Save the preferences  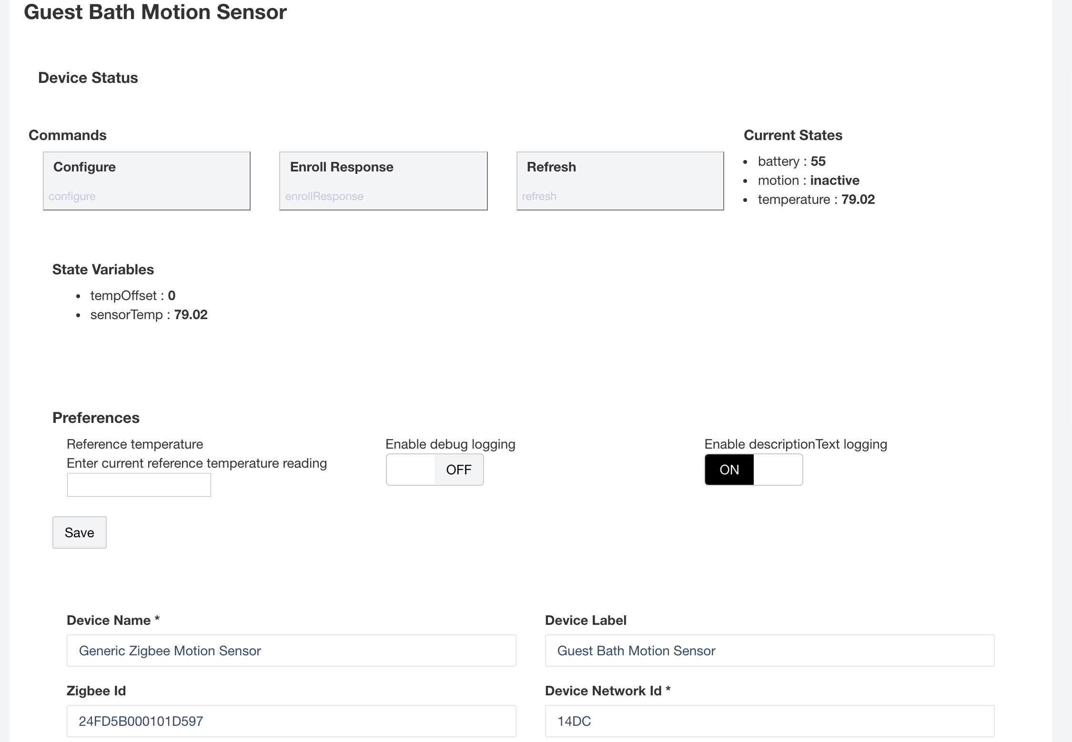click(80, 532)
